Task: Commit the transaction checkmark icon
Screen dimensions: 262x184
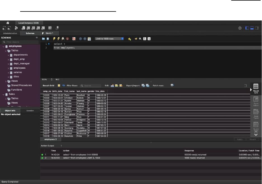Action: [x=81, y=39]
